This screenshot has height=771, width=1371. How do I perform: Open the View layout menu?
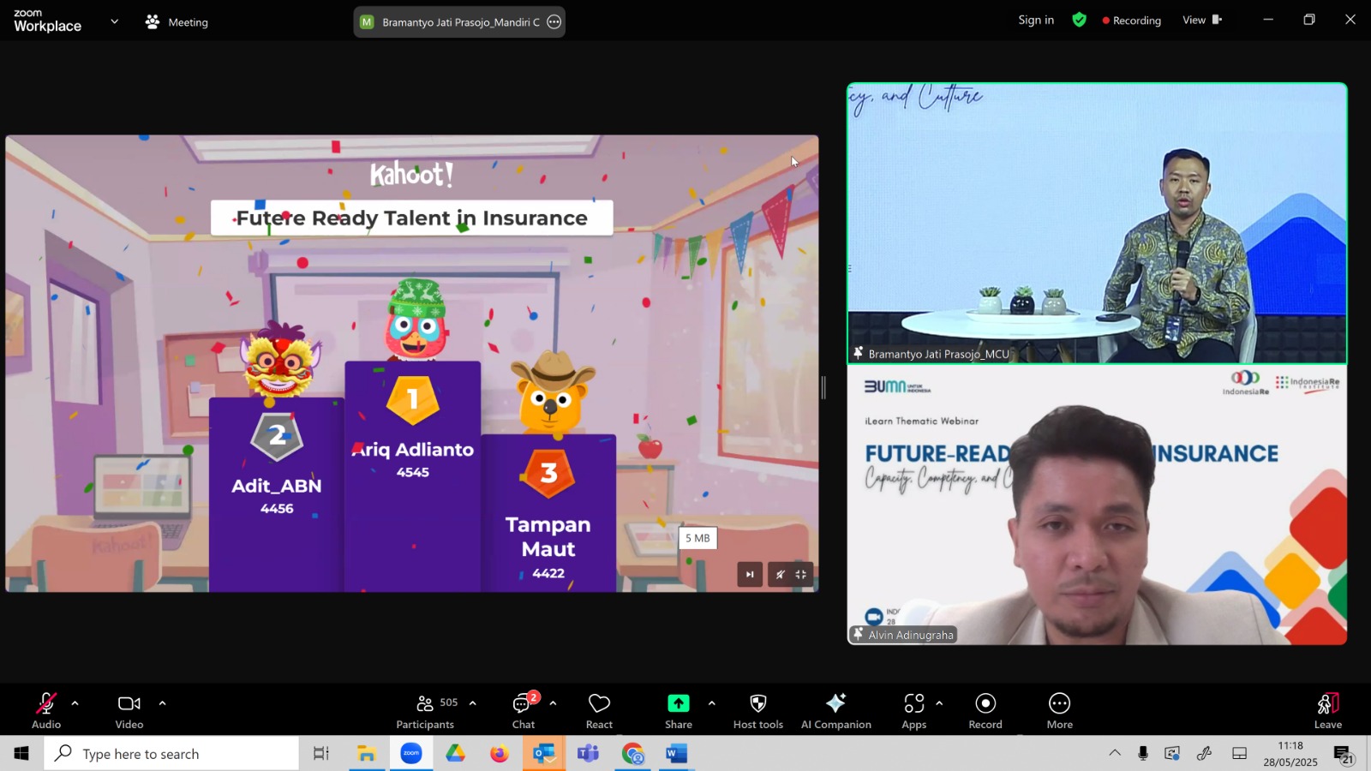pyautogui.click(x=1200, y=20)
